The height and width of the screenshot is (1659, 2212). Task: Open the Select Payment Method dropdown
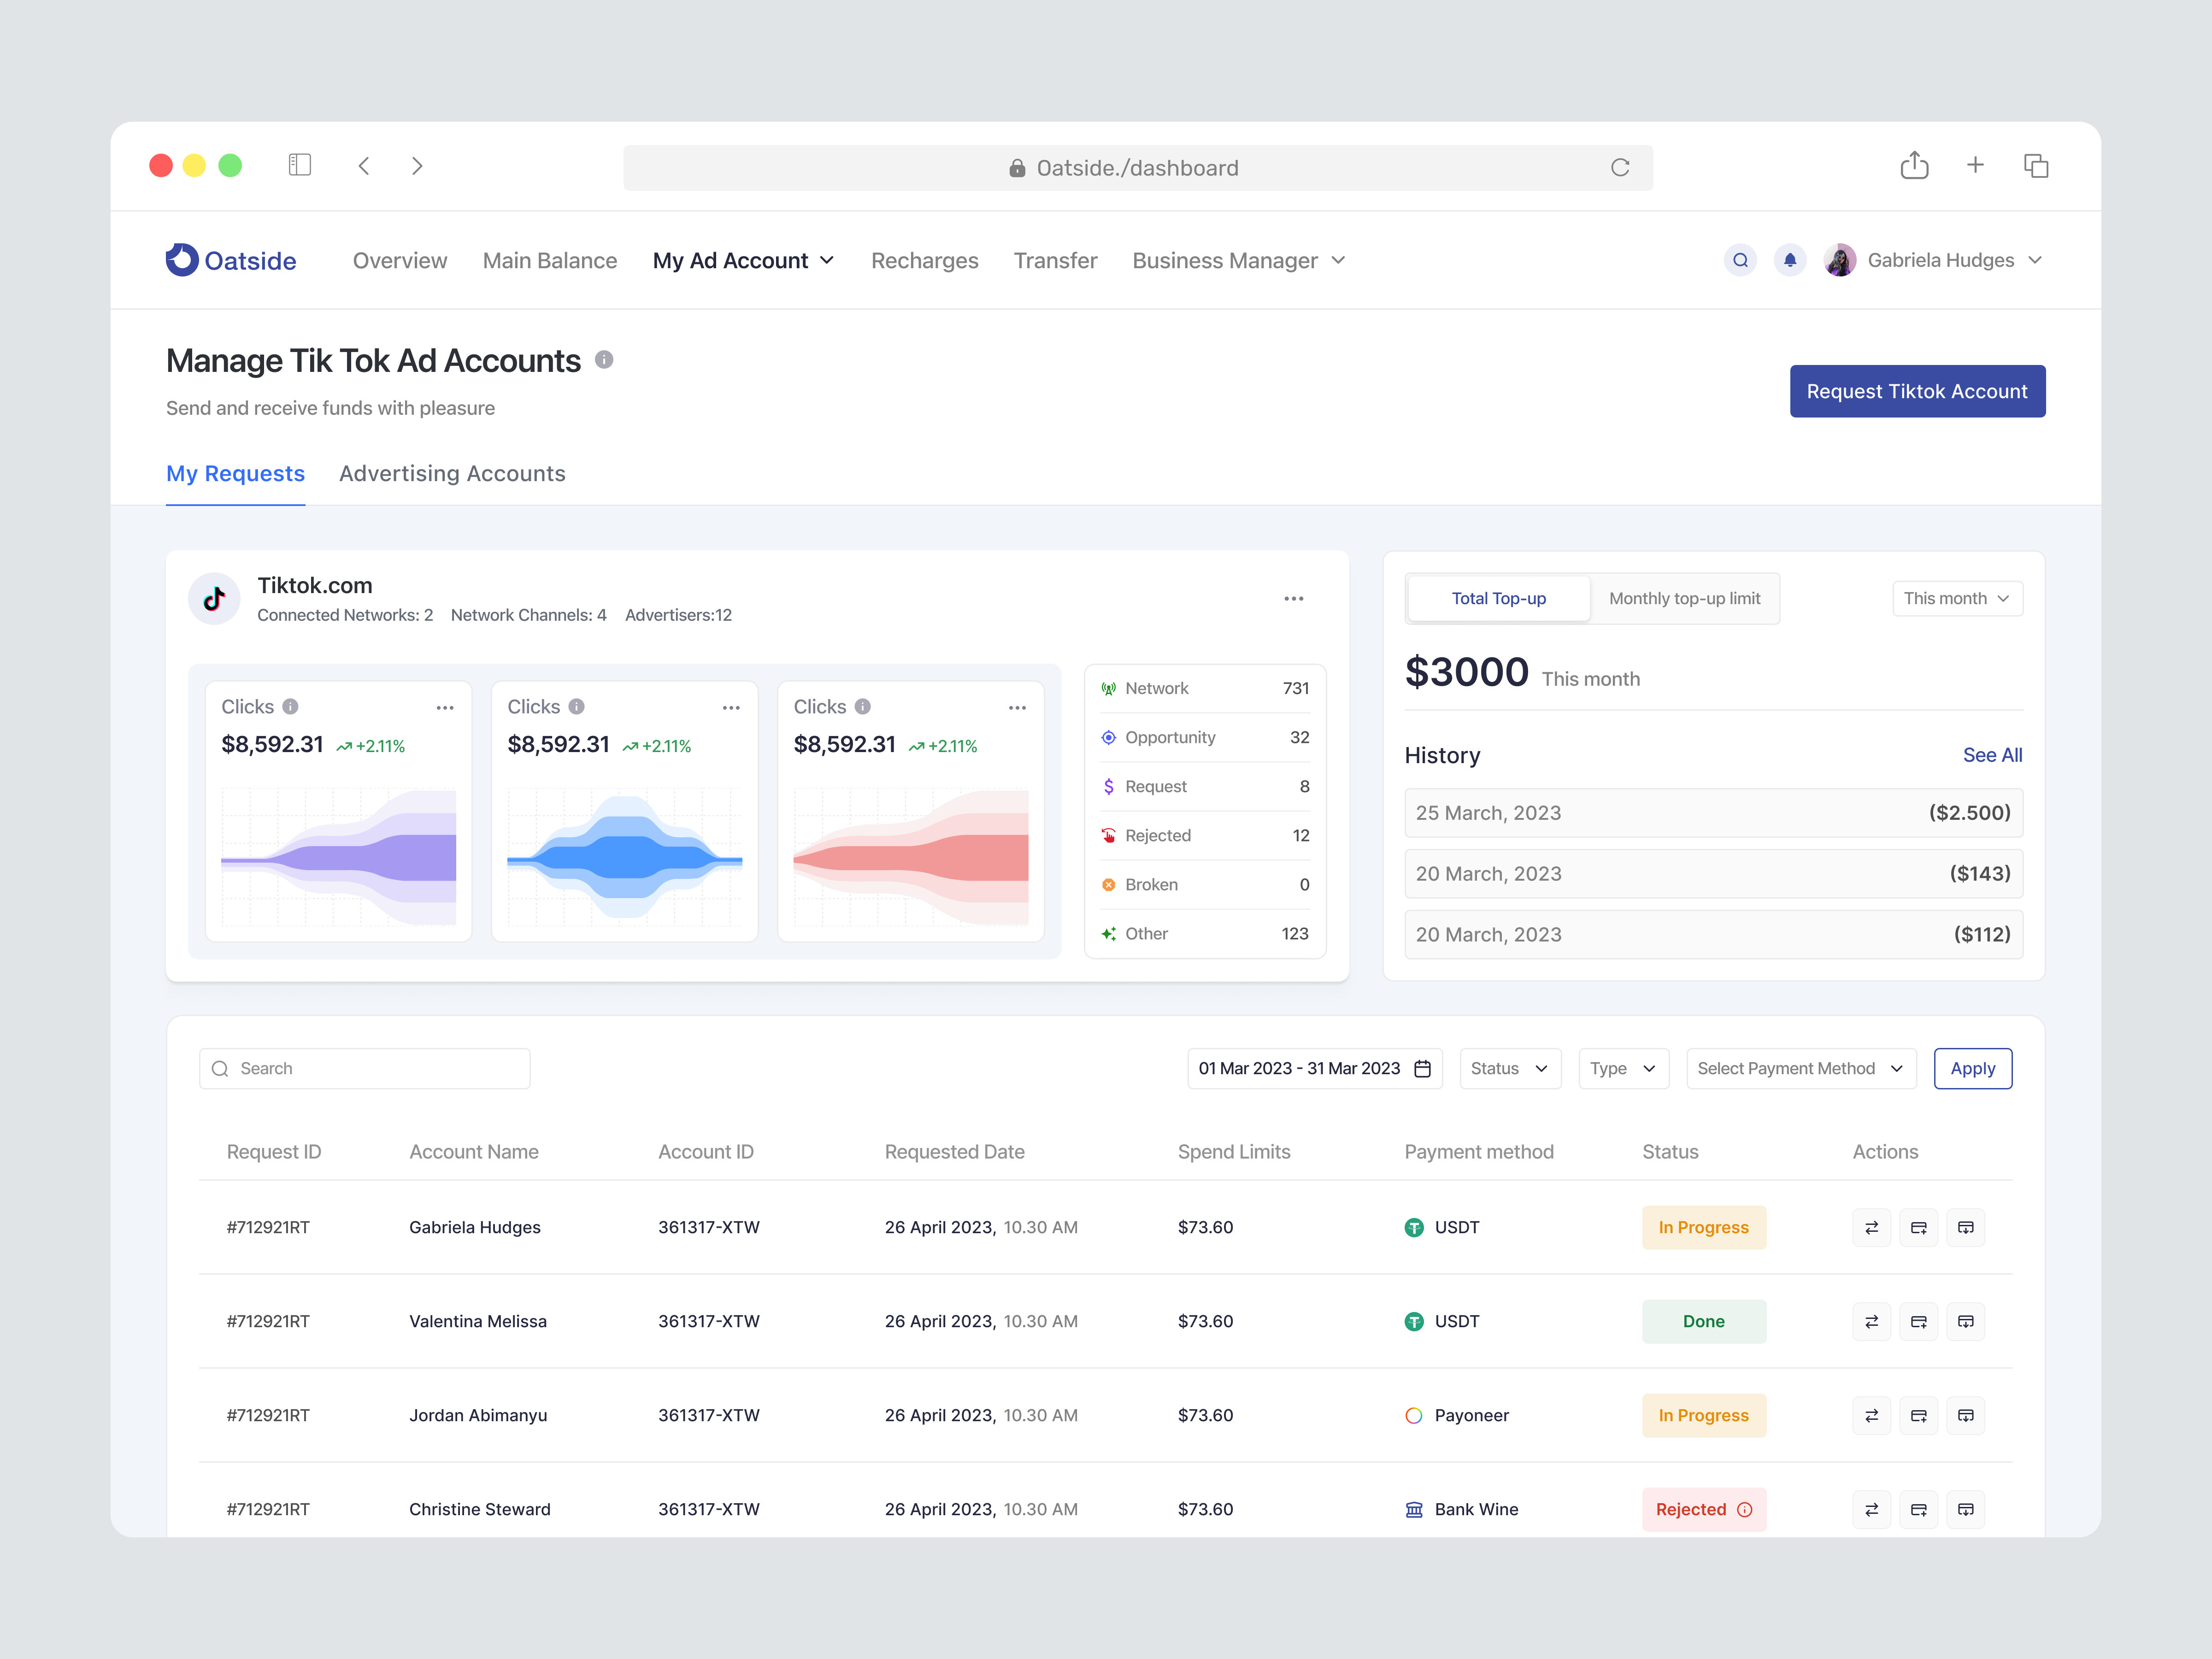[1800, 1068]
